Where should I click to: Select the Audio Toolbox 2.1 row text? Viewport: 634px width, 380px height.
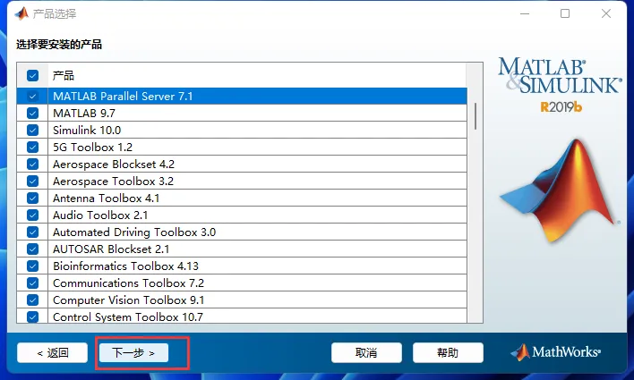coord(100,215)
